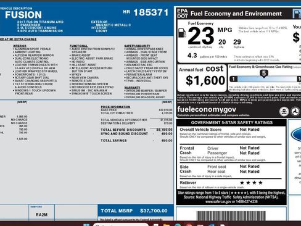The width and height of the screenshot is (301, 226).
Task: Click the '5' marker on the greenhouse gas rating bar
Action: (x=264, y=73)
